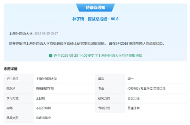Click the 专项计划 value 普通计划
The height and width of the screenshot is (125, 190).
pos(134,108)
